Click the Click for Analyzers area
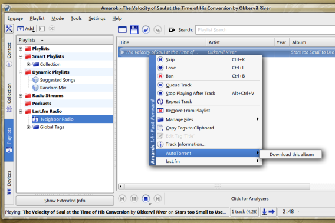Screen dimensions: 335x223 [249, 199]
